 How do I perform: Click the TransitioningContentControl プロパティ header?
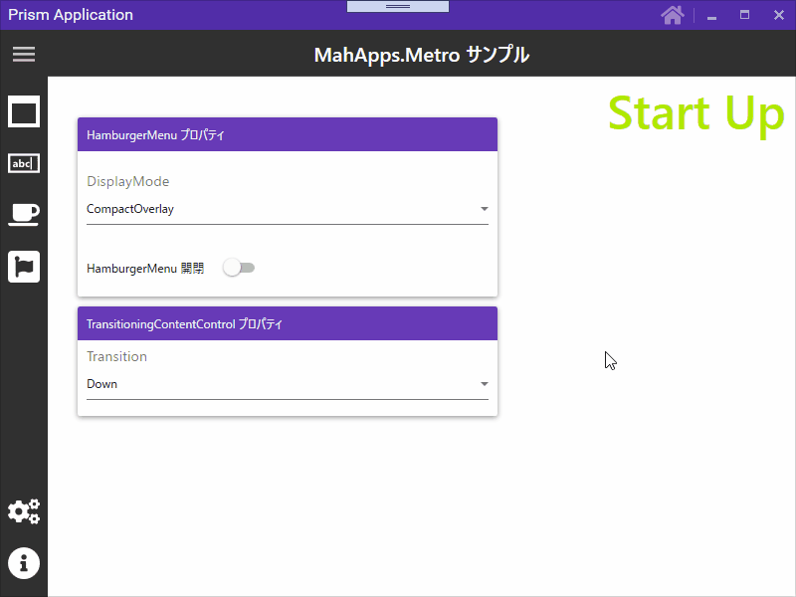[x=288, y=324]
